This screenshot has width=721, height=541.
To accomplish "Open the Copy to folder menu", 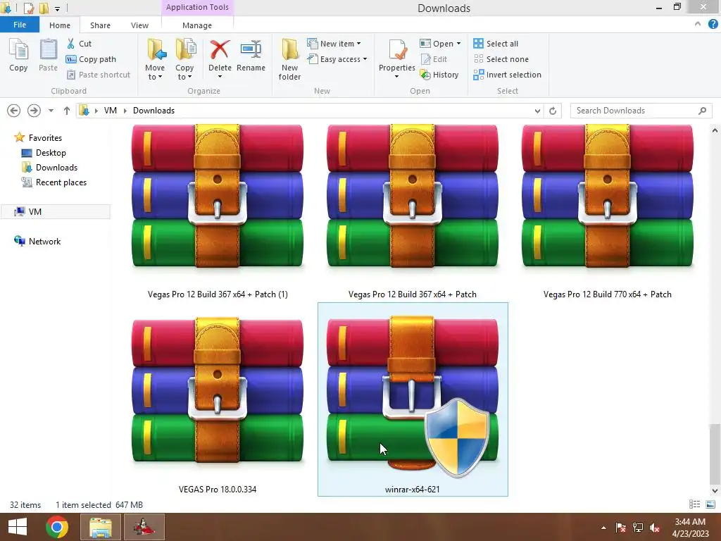I will pos(184,59).
